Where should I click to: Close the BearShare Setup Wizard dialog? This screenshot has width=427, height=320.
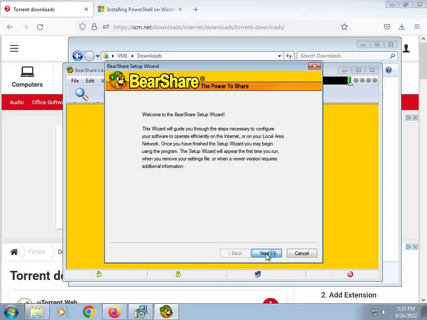tap(314, 66)
